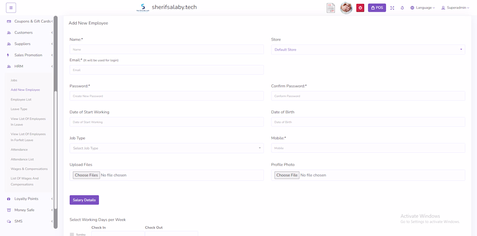Open Attendance menu item
This screenshot has height=236, width=477.
coord(19,149)
